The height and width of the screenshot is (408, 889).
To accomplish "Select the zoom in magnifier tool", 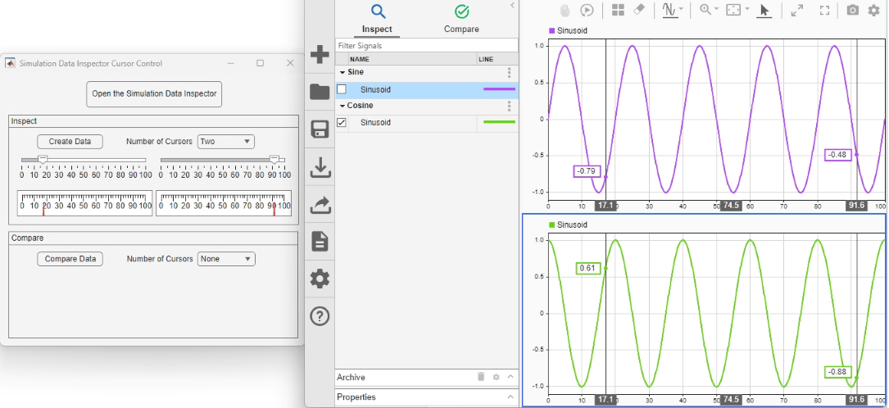I will pyautogui.click(x=705, y=10).
